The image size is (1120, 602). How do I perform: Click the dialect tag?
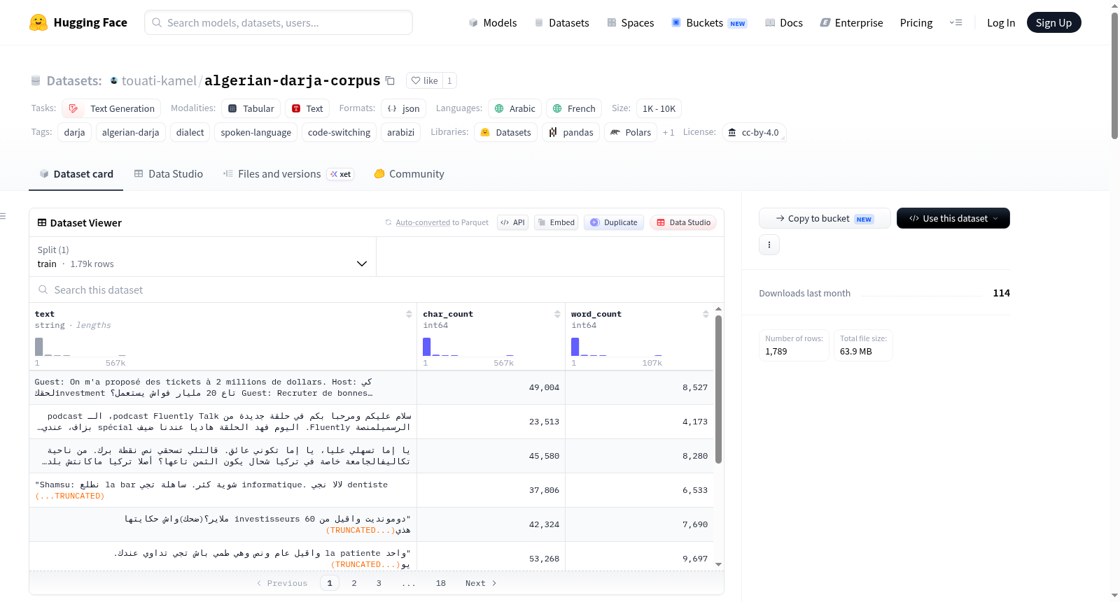click(190, 132)
